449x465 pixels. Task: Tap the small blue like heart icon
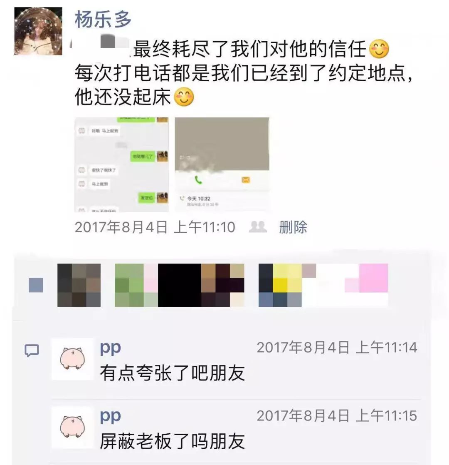pos(36,285)
